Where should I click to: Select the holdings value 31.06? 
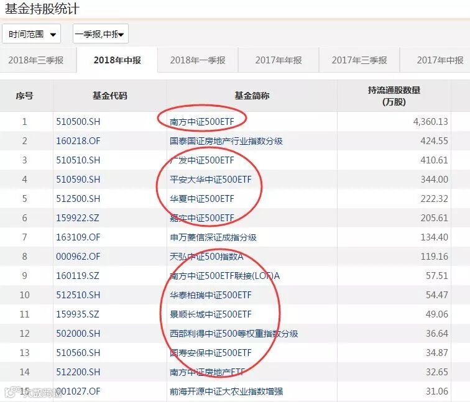(x=436, y=391)
